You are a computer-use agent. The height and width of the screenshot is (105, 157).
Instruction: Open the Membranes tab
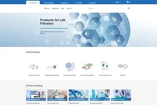65,3
